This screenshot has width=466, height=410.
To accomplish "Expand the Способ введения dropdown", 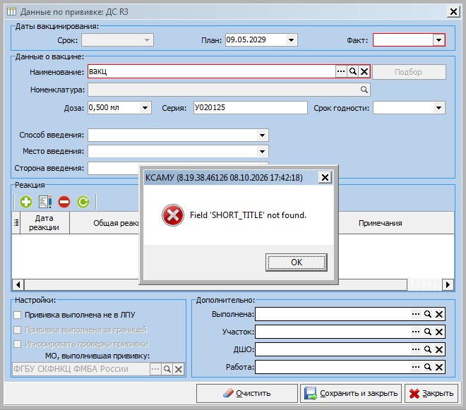I will tap(262, 135).
